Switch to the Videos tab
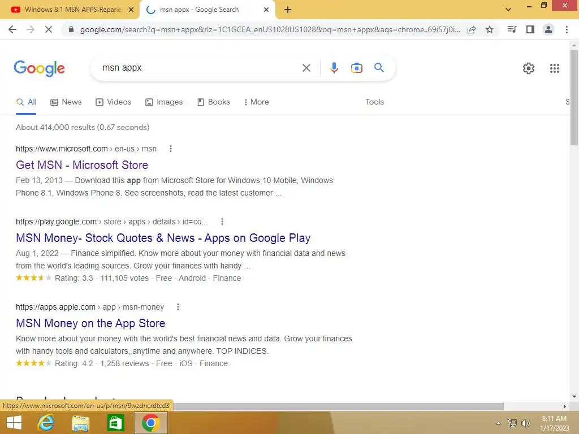Image resolution: width=579 pixels, height=434 pixels. pyautogui.click(x=113, y=102)
